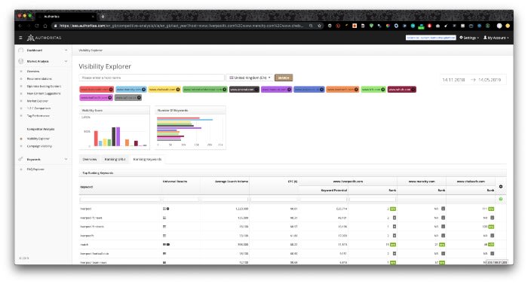Screen dimensions: 528x284
Task: Open the My Account dropdown
Action: coord(496,38)
